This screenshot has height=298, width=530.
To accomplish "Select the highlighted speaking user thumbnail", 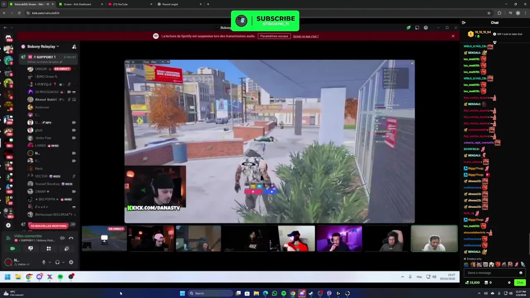I will pyautogui.click(x=434, y=238).
